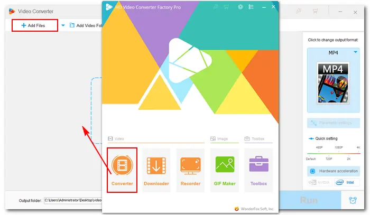Select Intel acceleration option
Screen dimensions: 370x215
coord(347,182)
